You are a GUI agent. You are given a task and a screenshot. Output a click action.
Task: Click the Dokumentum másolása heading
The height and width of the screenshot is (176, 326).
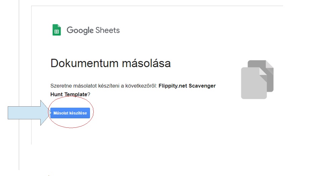[110, 63]
